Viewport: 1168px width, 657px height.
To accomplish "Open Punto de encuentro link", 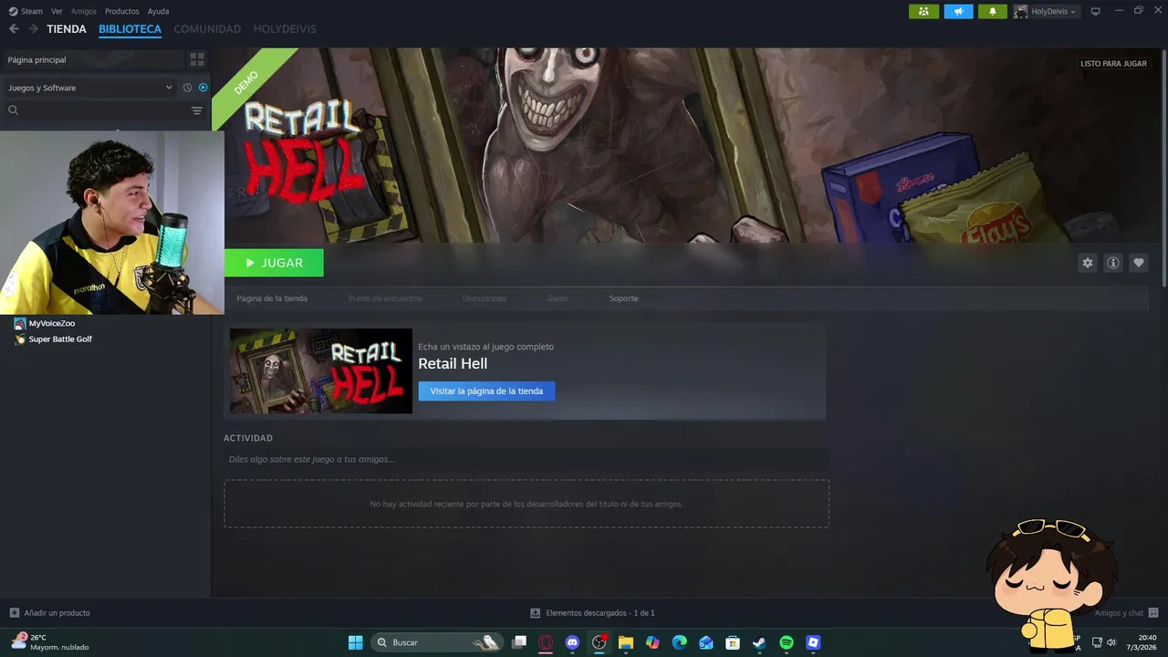I will [385, 298].
